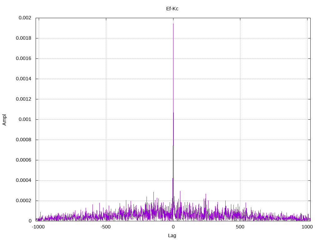Click y-axis tick label 0.0014

point(24,79)
